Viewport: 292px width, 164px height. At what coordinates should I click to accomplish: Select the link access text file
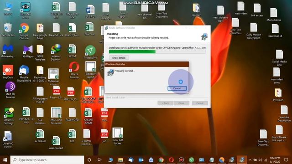257,10
